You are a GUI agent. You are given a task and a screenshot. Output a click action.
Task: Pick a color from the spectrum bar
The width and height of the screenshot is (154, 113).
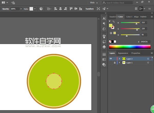click(130, 47)
